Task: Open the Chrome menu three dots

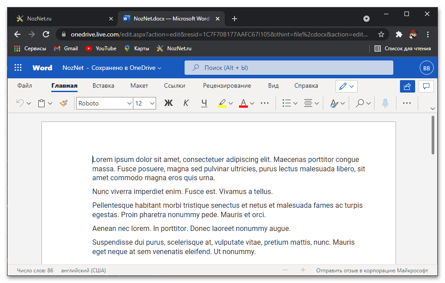Action: click(x=428, y=34)
